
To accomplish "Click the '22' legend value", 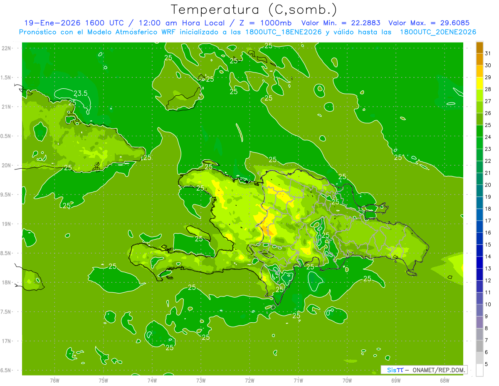I will [x=488, y=161].
